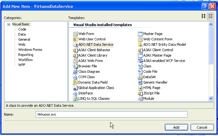Choose the ADO.NET Entity Data Model icon
This screenshot has width=218, height=136.
[140, 45]
